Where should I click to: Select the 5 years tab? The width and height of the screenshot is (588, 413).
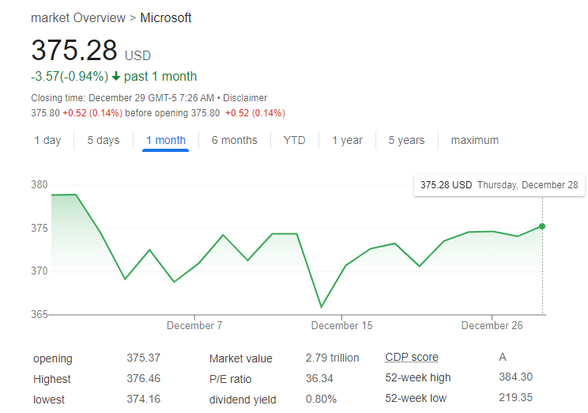pos(406,140)
